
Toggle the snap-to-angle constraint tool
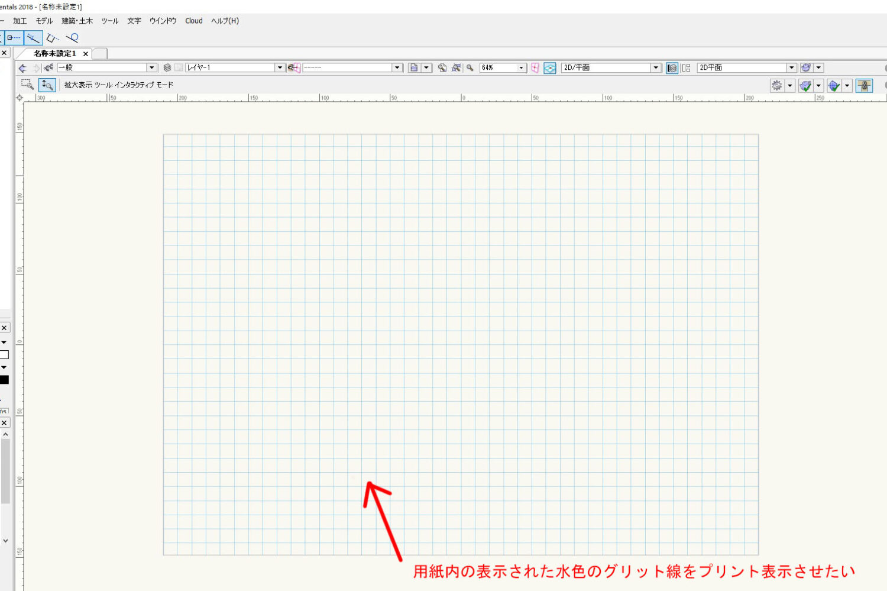point(34,38)
